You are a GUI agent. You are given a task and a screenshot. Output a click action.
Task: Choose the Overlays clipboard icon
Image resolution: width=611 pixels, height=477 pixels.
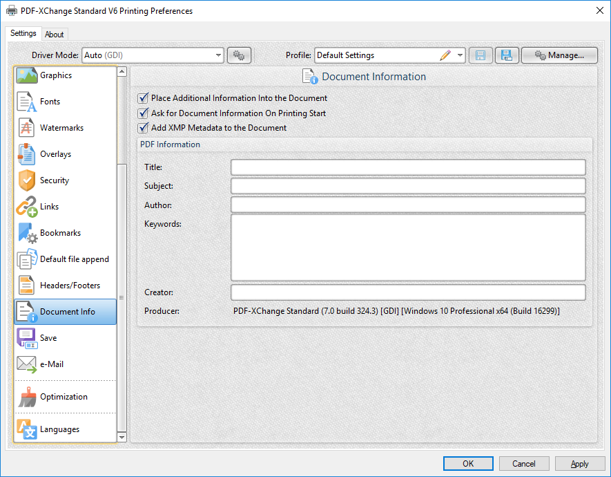(26, 154)
